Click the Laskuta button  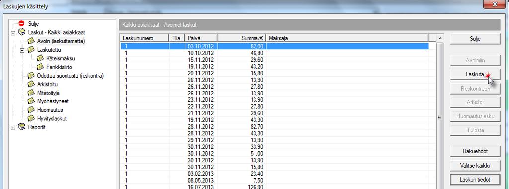coord(475,75)
